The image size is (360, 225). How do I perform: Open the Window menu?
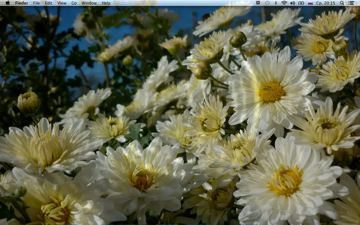click(89, 3)
